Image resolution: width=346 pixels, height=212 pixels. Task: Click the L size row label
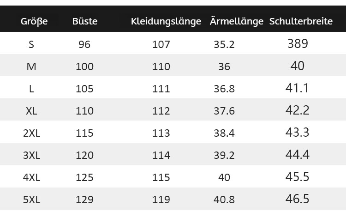click(x=31, y=89)
